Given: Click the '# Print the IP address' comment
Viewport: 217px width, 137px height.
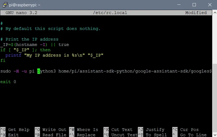Looking at the screenshot, I should 29,39.
